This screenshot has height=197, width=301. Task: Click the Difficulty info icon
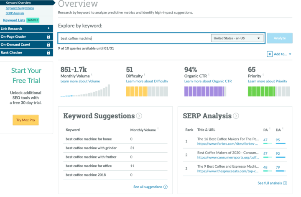[145, 74]
